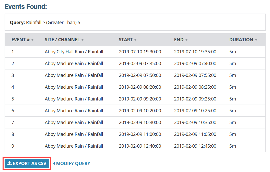The image size is (270, 172).
Task: Click end time 2019-02-09 07:55:00
Action: (x=195, y=75)
